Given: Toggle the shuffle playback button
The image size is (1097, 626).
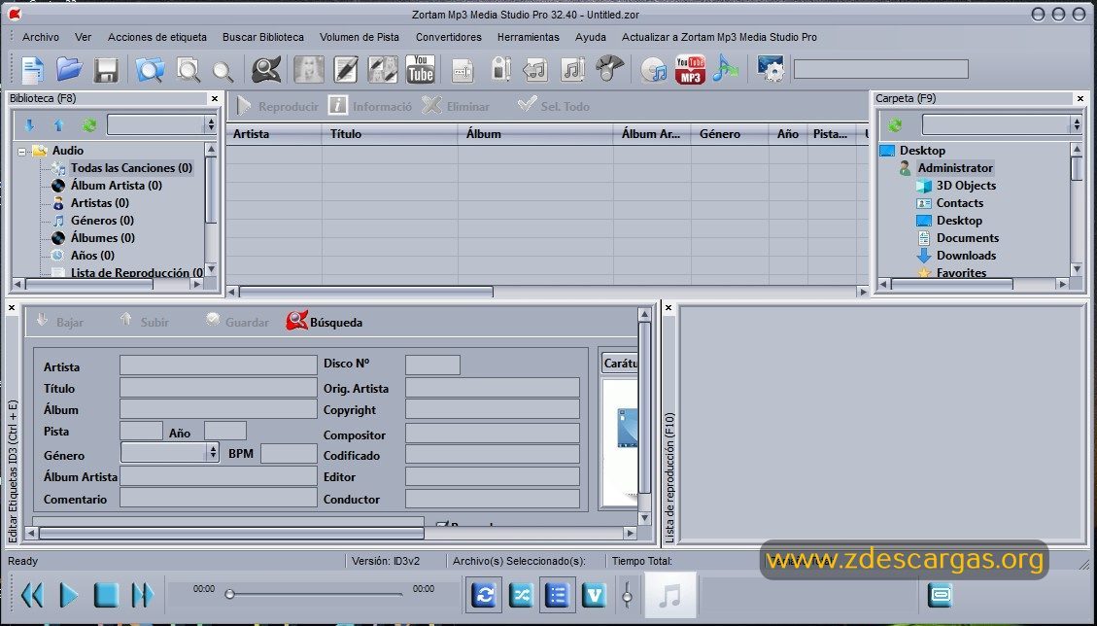Looking at the screenshot, I should (521, 595).
